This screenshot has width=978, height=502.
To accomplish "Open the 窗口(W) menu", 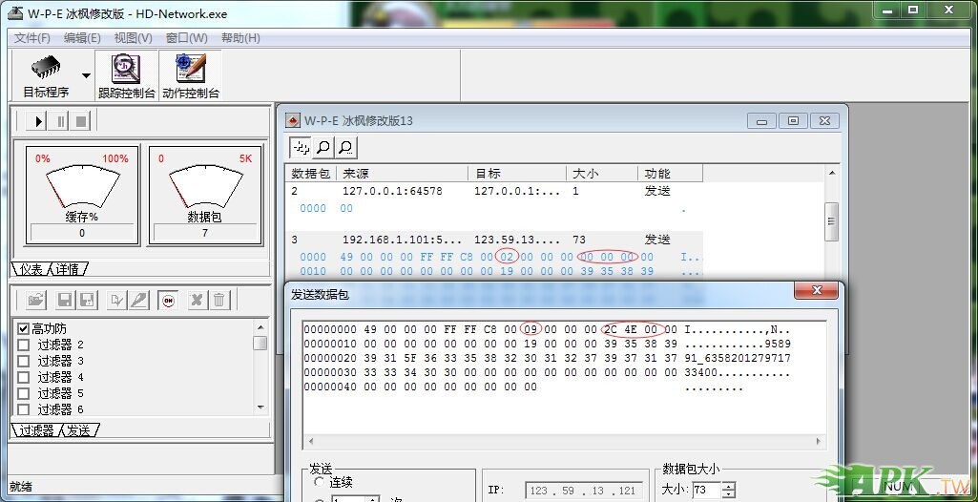I will click(x=186, y=38).
